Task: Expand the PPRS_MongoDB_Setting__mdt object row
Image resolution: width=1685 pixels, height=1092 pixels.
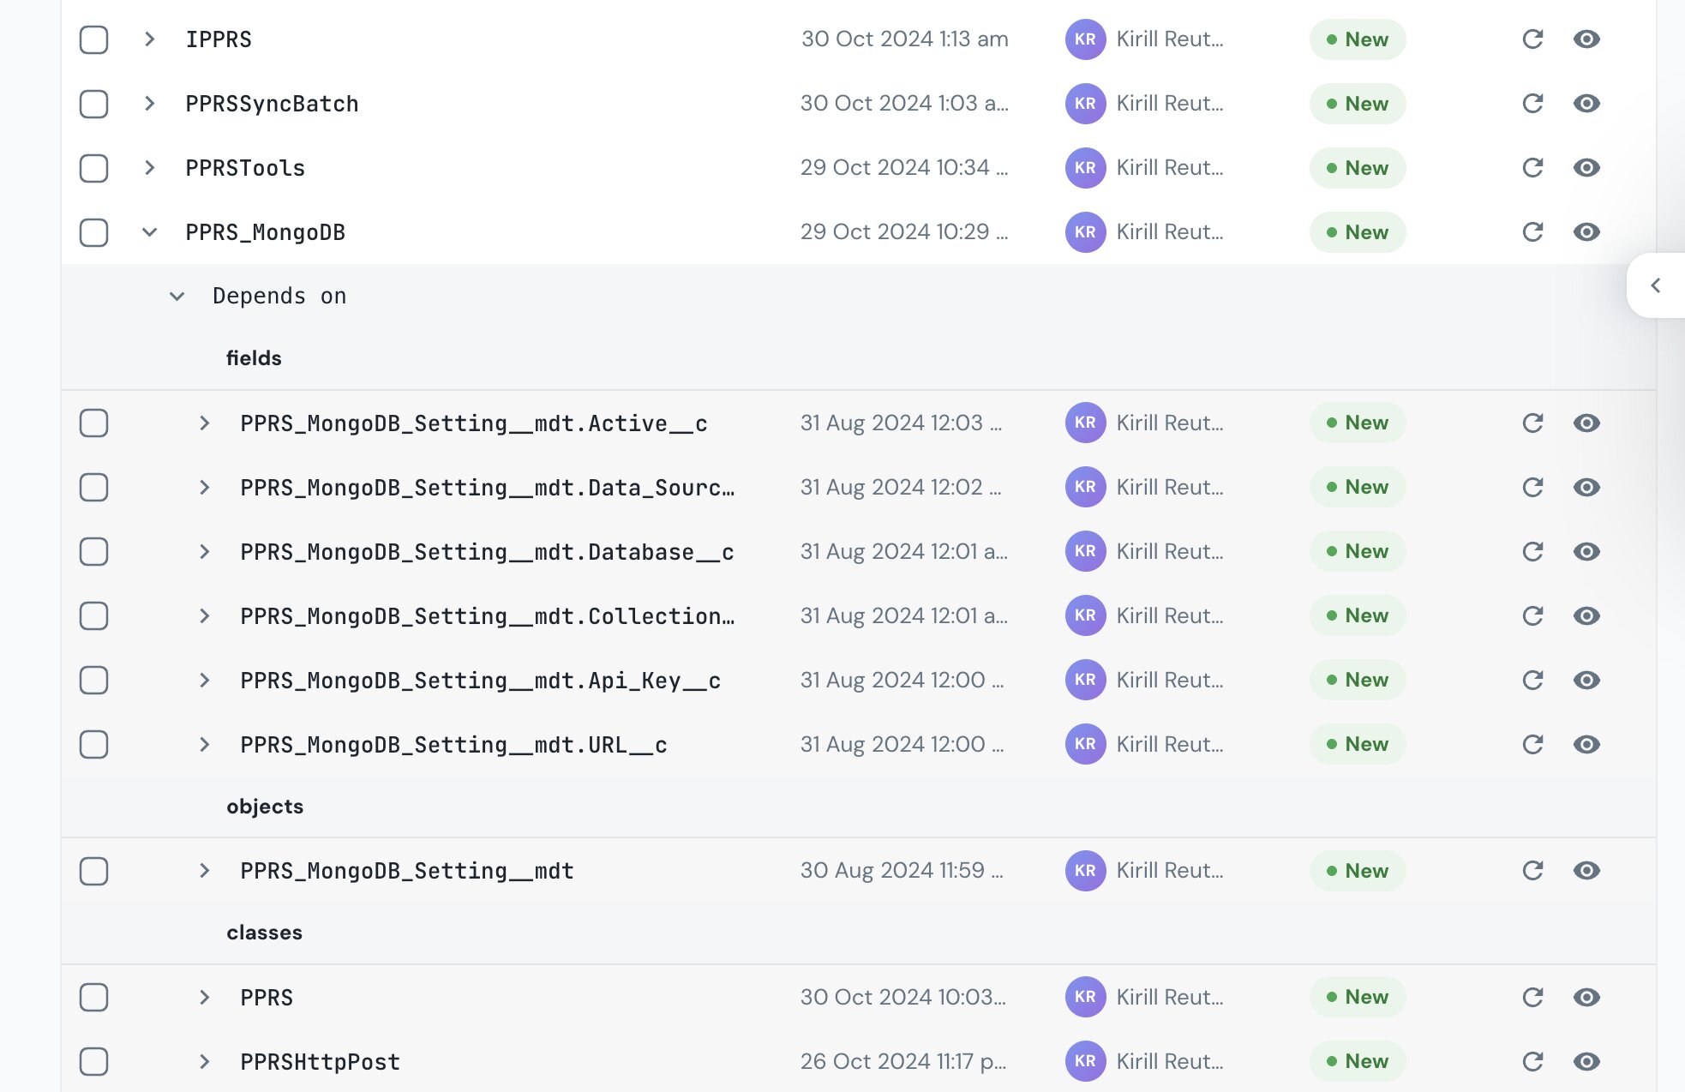Action: coord(204,871)
